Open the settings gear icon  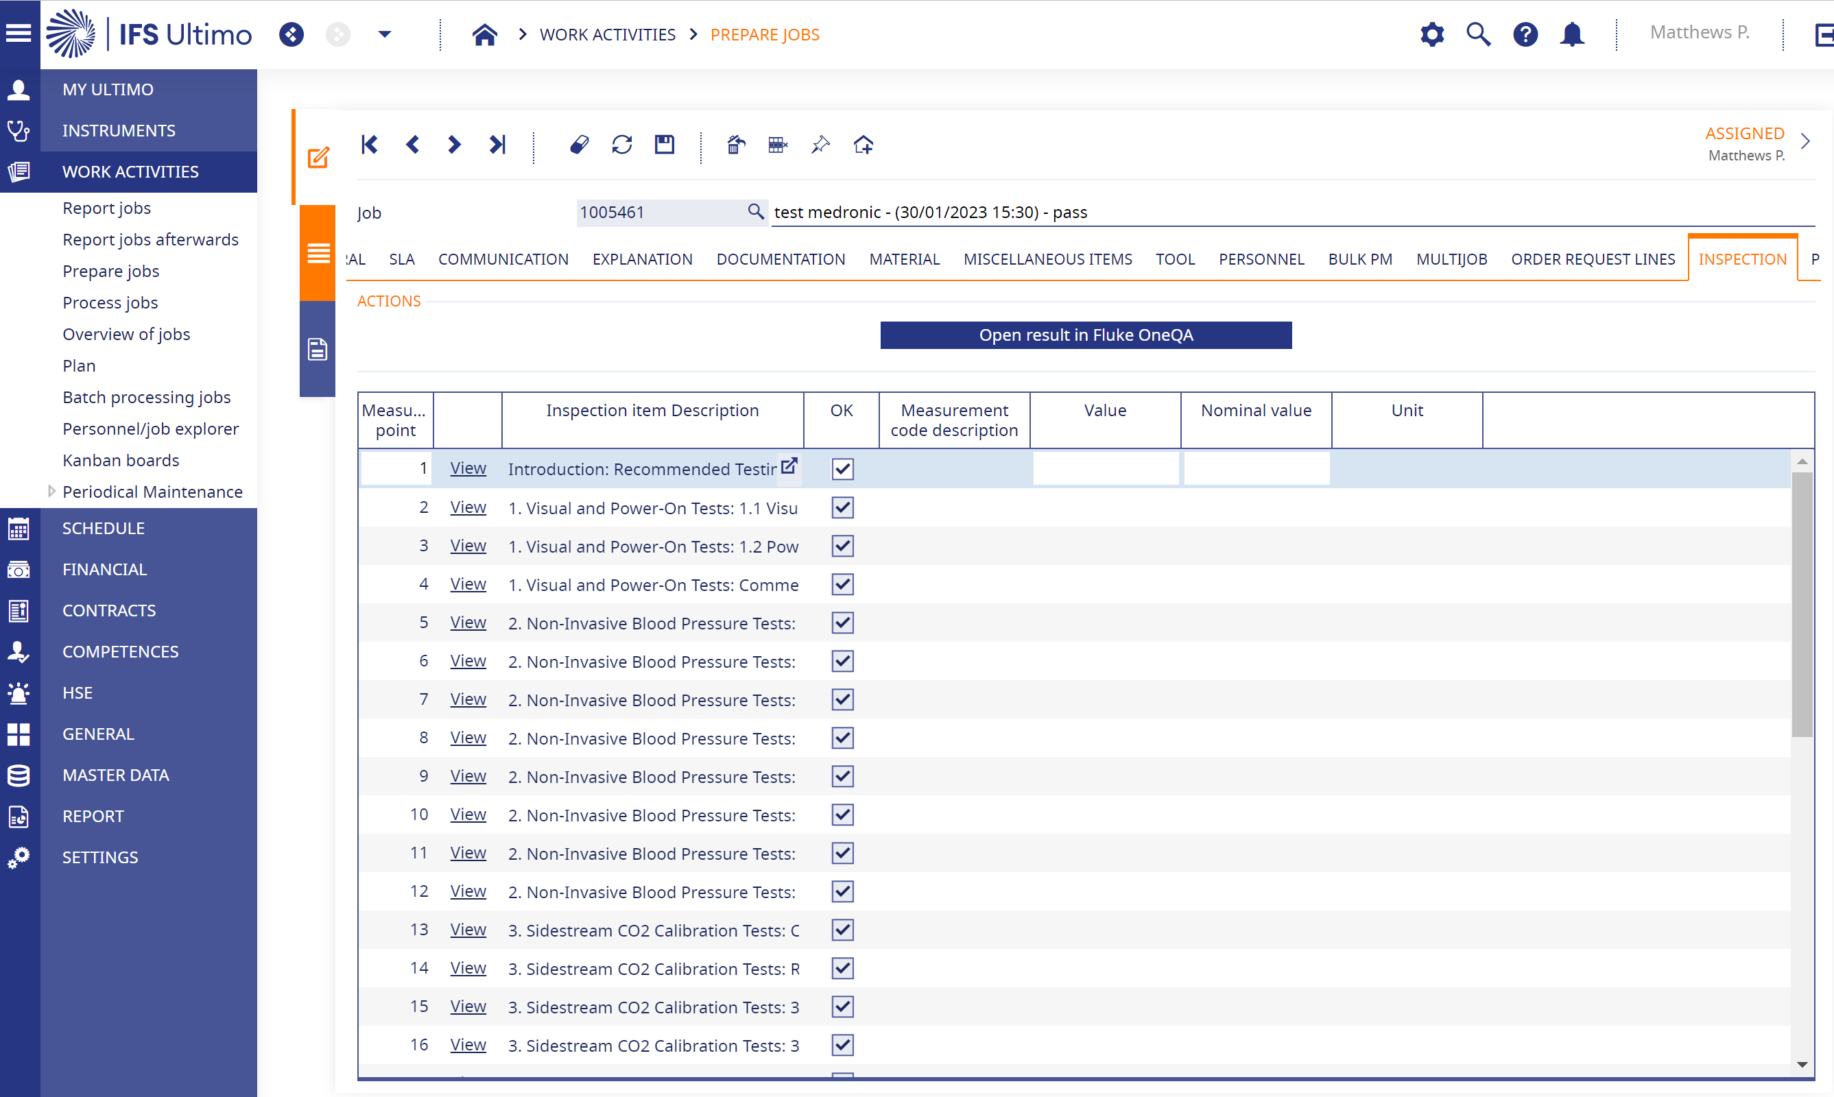coord(1431,34)
